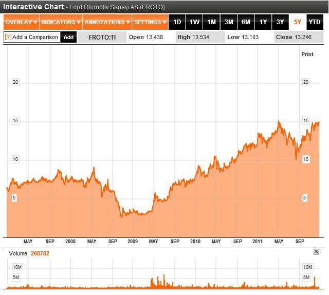Set chart period to 3M
The height and width of the screenshot is (295, 329).
coord(229,22)
